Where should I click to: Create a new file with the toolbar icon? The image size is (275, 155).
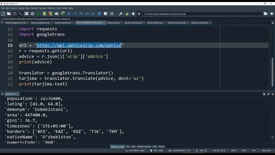(3, 14)
